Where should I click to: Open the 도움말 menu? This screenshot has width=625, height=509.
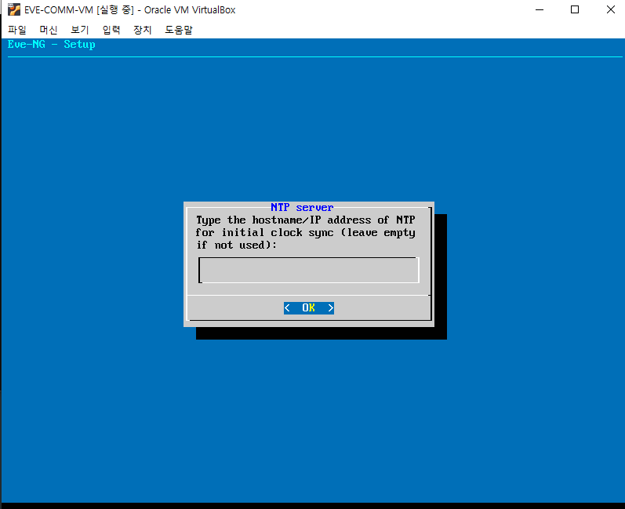coord(179,30)
